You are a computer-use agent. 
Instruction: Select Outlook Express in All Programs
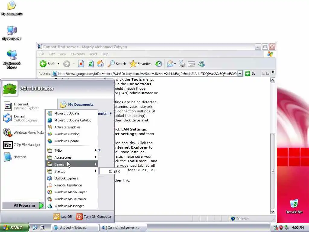tap(72, 178)
